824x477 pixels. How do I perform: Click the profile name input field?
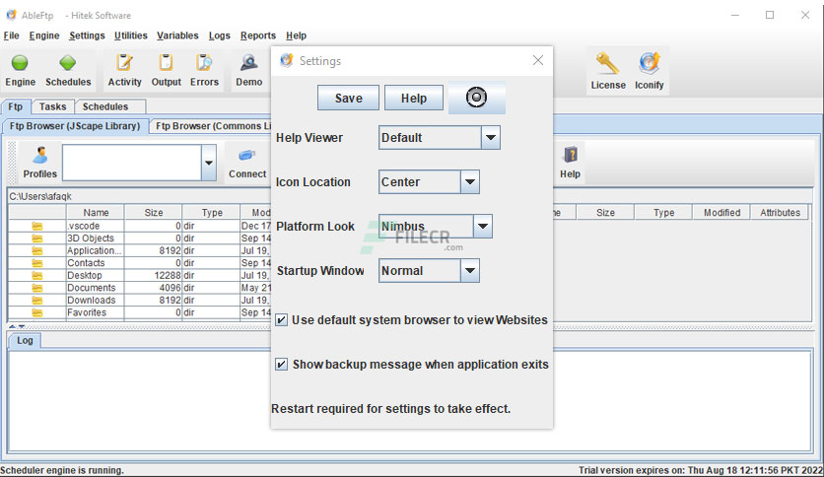132,163
